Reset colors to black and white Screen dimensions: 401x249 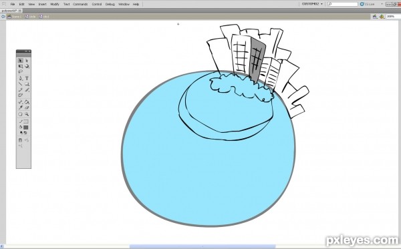(21, 133)
